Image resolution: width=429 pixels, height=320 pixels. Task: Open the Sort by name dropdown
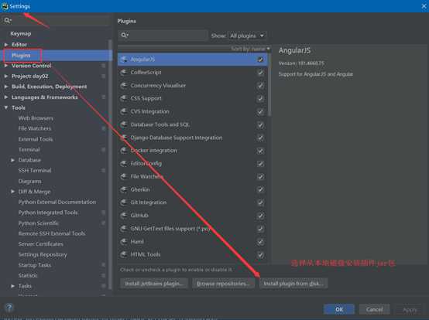coord(250,49)
